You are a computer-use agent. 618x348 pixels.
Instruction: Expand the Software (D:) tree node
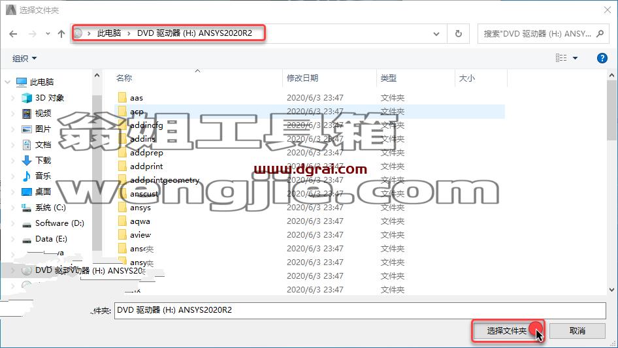[13, 223]
